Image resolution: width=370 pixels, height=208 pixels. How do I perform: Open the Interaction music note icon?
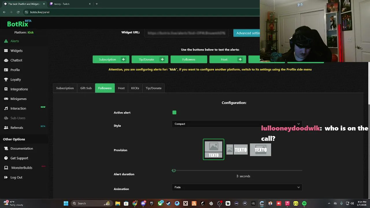coord(6,108)
